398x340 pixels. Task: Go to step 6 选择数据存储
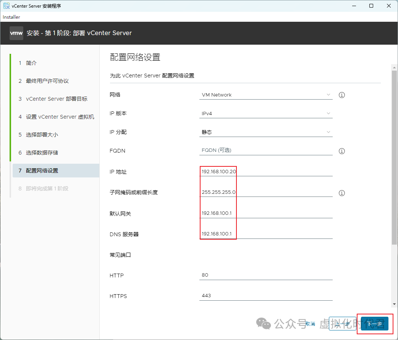38,153
